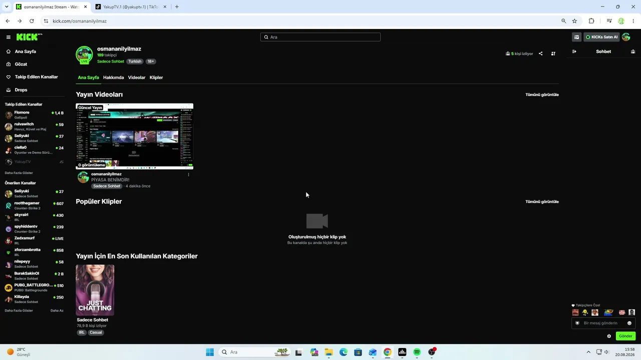Click the Turkish language tag

pos(135,61)
